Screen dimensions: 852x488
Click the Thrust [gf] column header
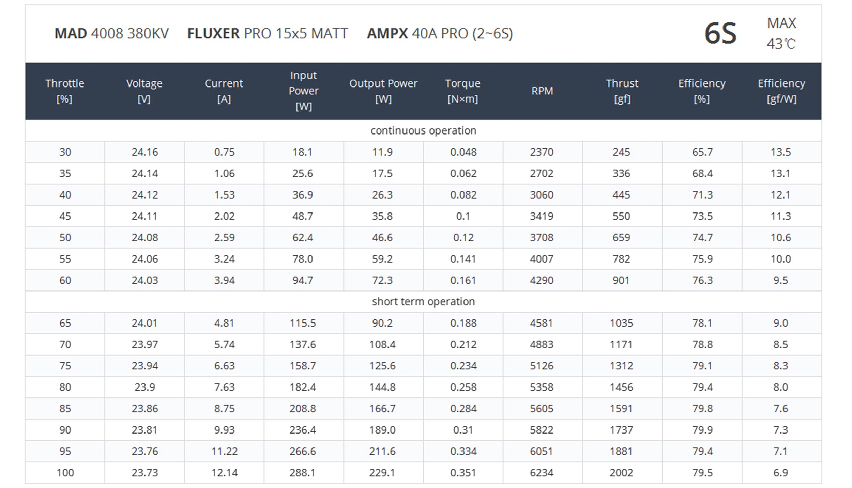pos(622,91)
